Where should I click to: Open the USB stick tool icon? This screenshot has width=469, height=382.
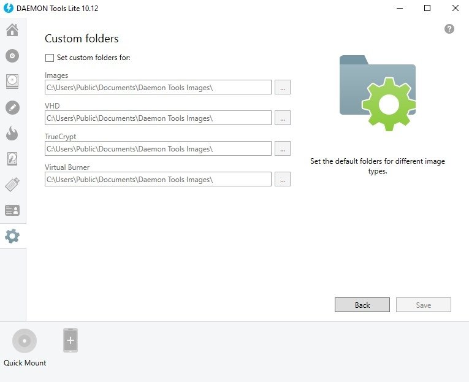click(x=12, y=185)
